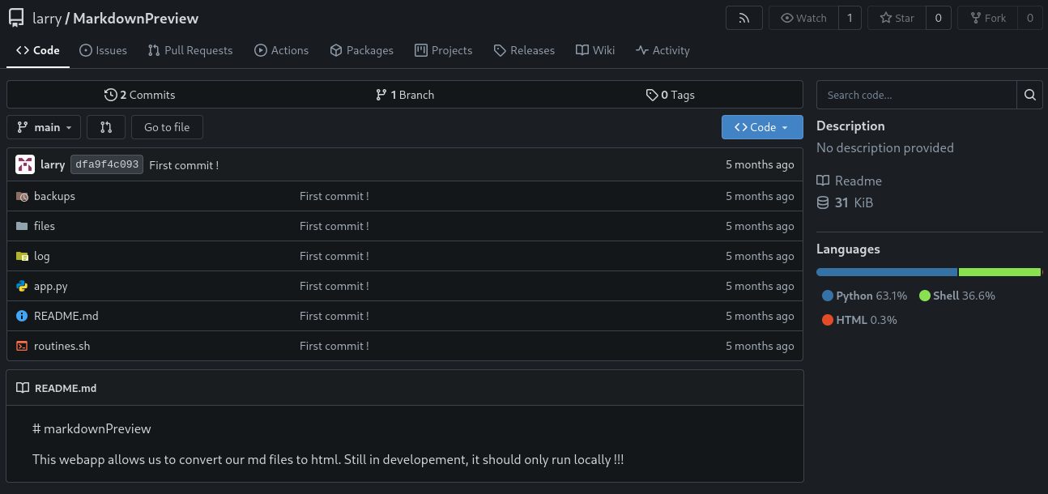Click the script icon beside routines.sh
This screenshot has width=1048, height=494.
21,346
